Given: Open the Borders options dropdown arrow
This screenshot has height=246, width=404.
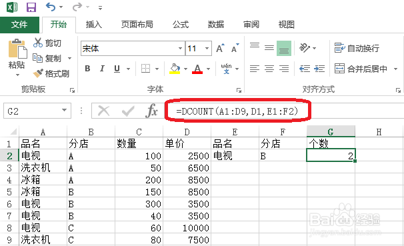Looking at the screenshot, I should point(157,69).
